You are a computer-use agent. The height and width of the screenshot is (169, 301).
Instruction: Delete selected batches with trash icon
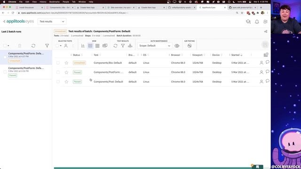(x=20, y=46)
